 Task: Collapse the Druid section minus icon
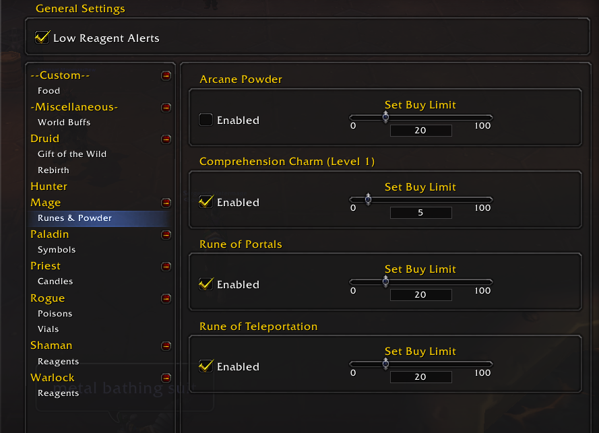tap(166, 139)
